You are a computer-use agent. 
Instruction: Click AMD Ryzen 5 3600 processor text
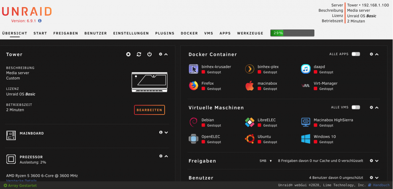(42, 176)
